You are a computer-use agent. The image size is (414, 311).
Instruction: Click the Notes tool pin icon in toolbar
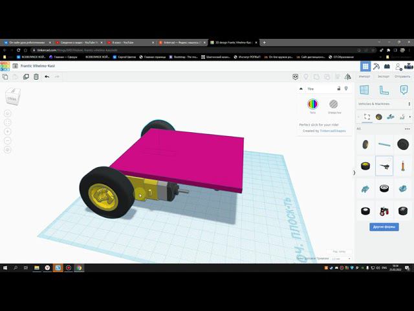[306, 76]
